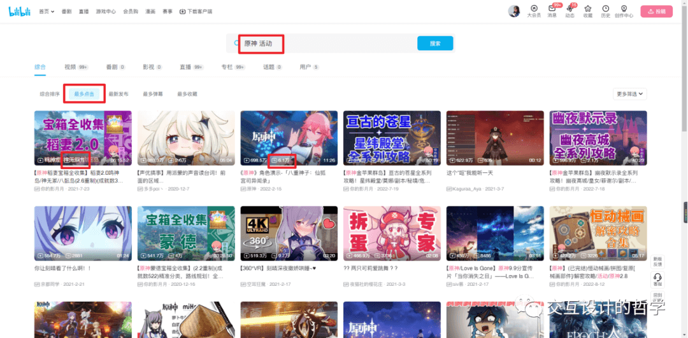Open the uploader link 京都同学

coord(49,284)
